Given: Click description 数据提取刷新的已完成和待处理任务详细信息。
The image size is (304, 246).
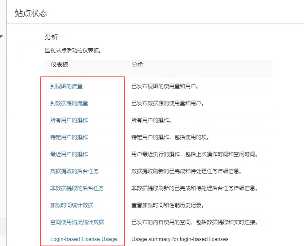Looking at the screenshot, I should 187,171.
